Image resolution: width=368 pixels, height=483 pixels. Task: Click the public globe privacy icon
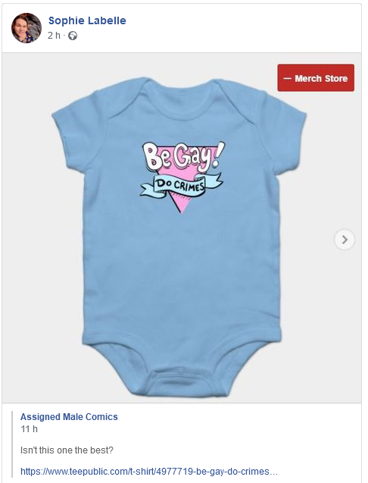pos(73,36)
